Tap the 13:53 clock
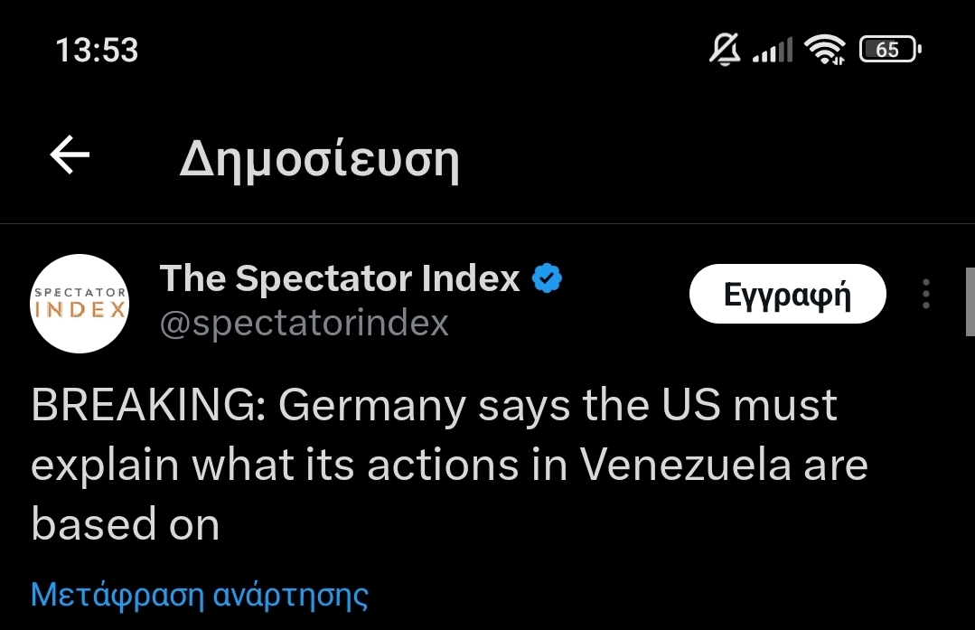 tap(97, 50)
